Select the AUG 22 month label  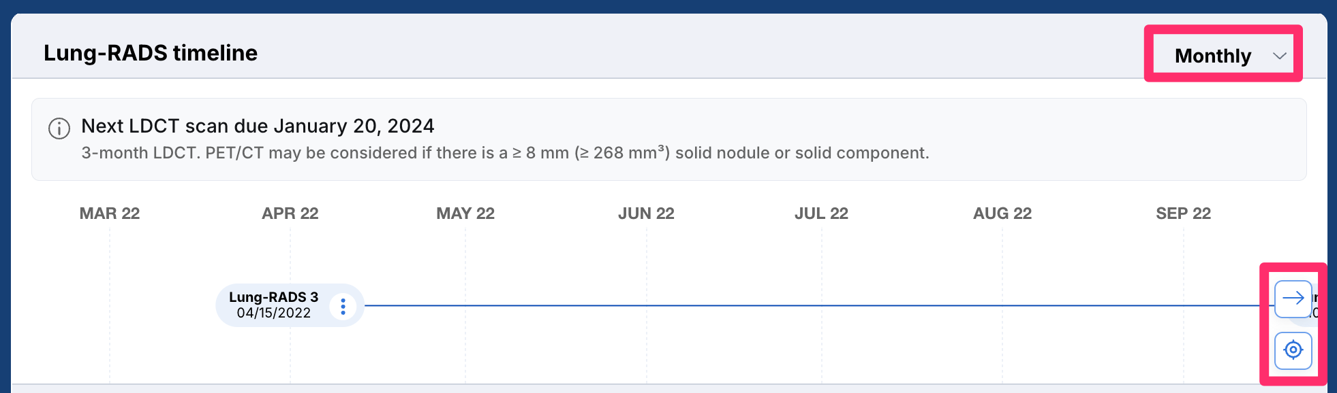(1002, 213)
